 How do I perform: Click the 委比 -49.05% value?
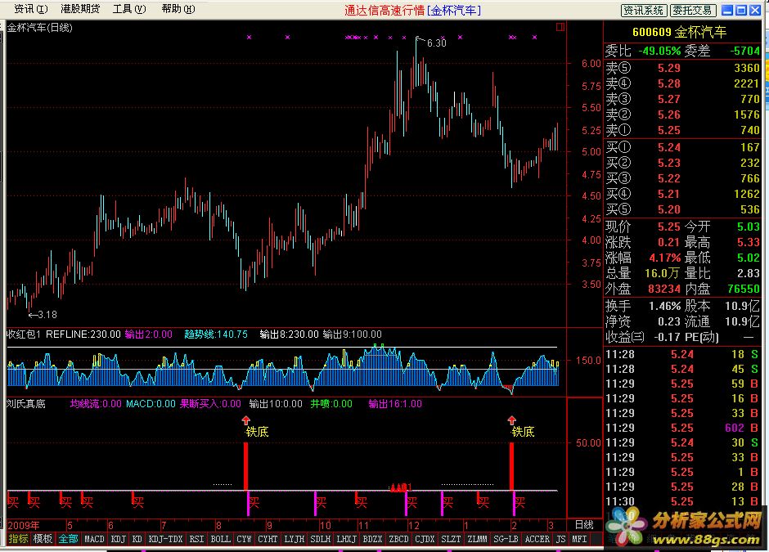click(659, 51)
